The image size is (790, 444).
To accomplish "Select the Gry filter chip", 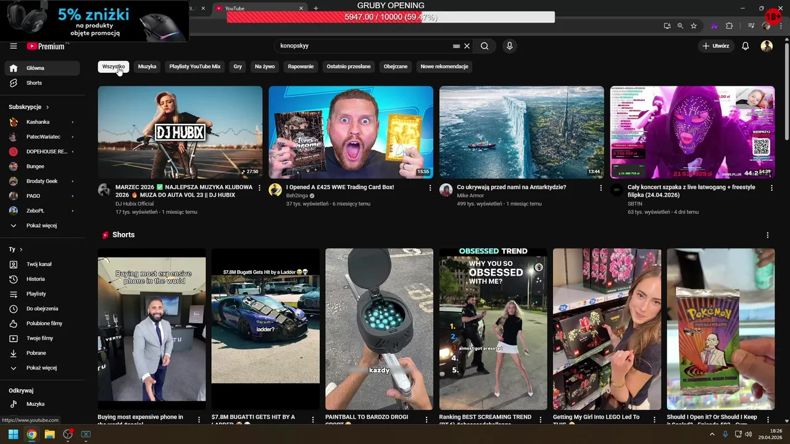I will (238, 67).
